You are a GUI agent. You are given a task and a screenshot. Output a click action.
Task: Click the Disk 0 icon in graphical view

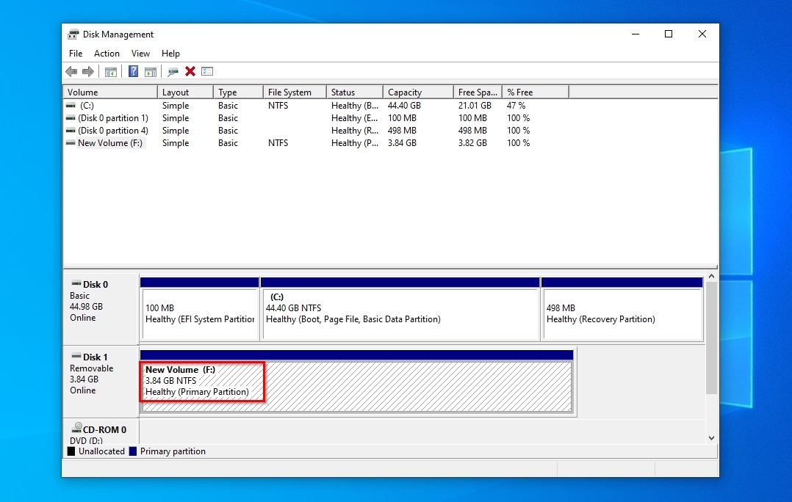76,283
